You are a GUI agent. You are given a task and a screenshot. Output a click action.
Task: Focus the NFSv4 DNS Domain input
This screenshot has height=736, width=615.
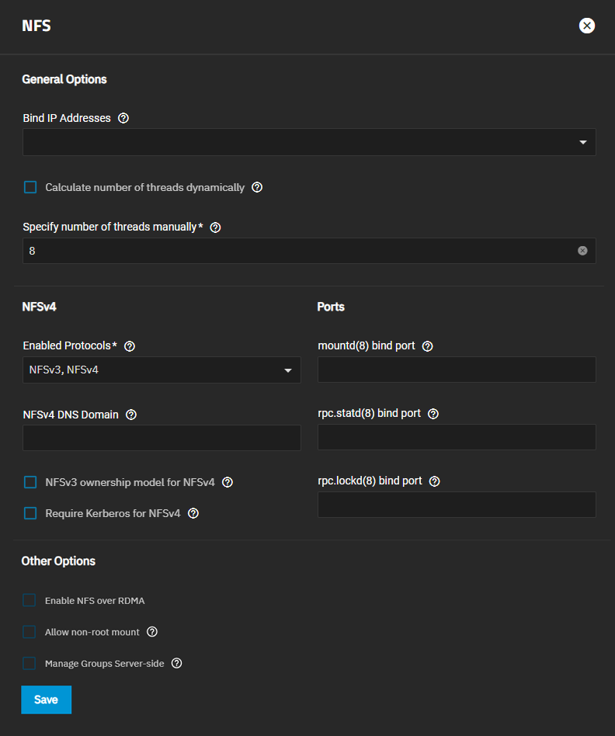[162, 438]
